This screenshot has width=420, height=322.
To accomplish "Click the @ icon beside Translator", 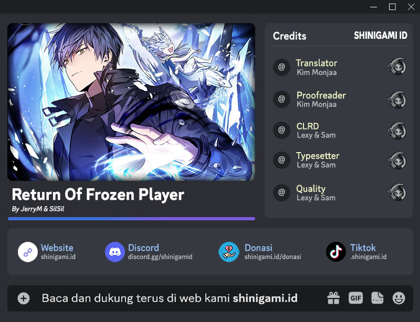I will pos(281,67).
